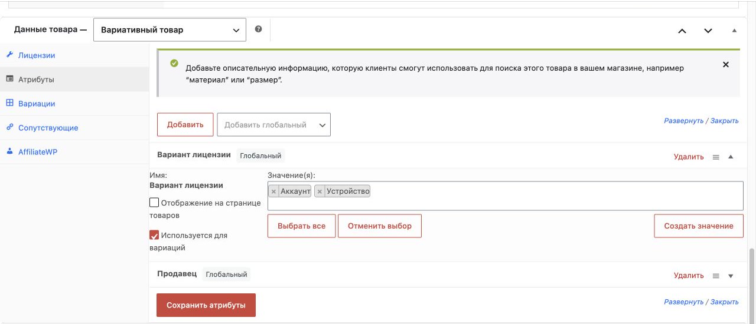Click the upper Закрыть link
This screenshot has height=324, width=756.
pyautogui.click(x=724, y=121)
